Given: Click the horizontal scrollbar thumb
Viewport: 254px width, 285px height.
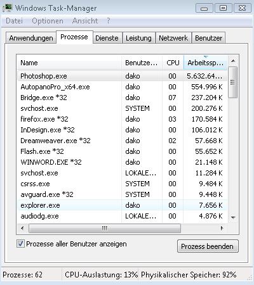Looking at the screenshot, I should [x=105, y=228].
